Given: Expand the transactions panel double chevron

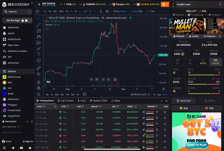Looking at the screenshot, I should (166, 101).
